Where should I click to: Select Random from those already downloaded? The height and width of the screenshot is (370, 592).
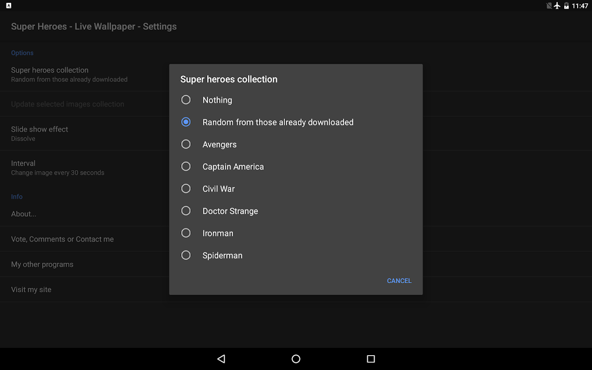[x=186, y=122]
